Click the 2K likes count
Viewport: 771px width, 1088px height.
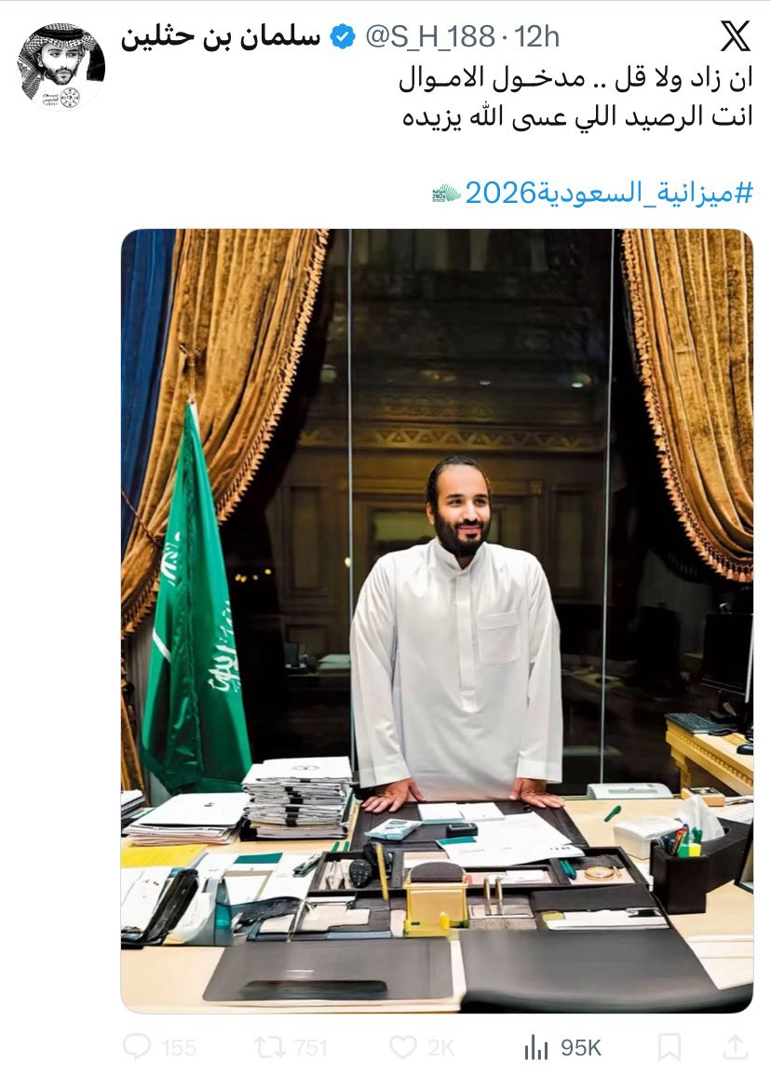[440, 1048]
